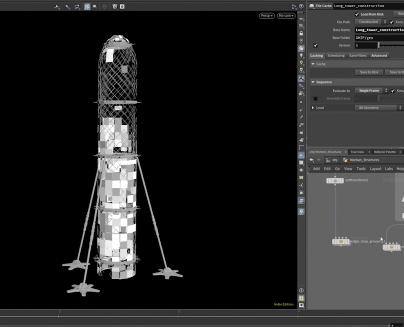Viewport: 404px width, 327px height.
Task: Expand the Load section
Action: coord(314,108)
